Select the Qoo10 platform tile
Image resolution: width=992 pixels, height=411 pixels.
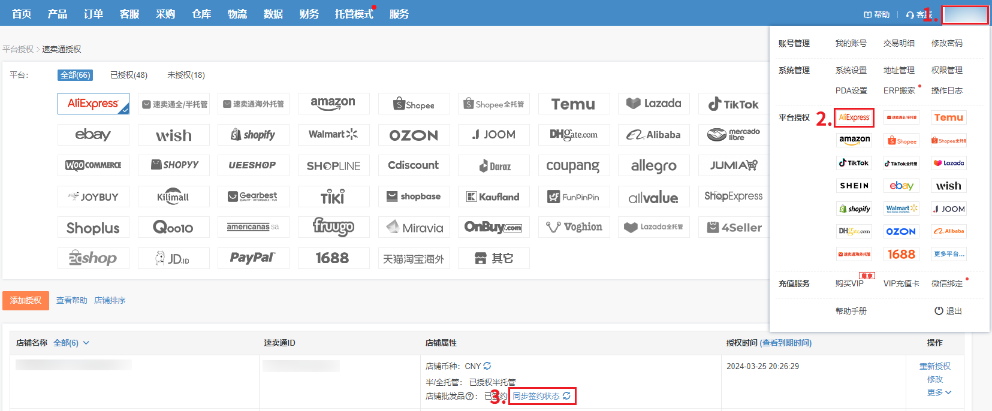coord(173,227)
